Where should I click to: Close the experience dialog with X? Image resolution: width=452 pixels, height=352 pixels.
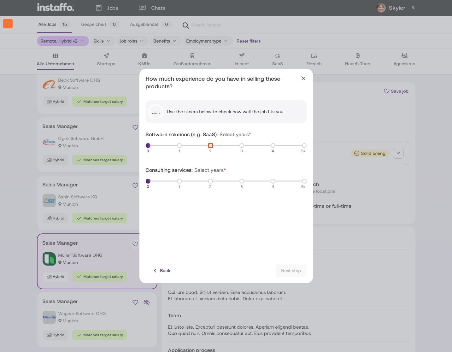[x=303, y=78]
